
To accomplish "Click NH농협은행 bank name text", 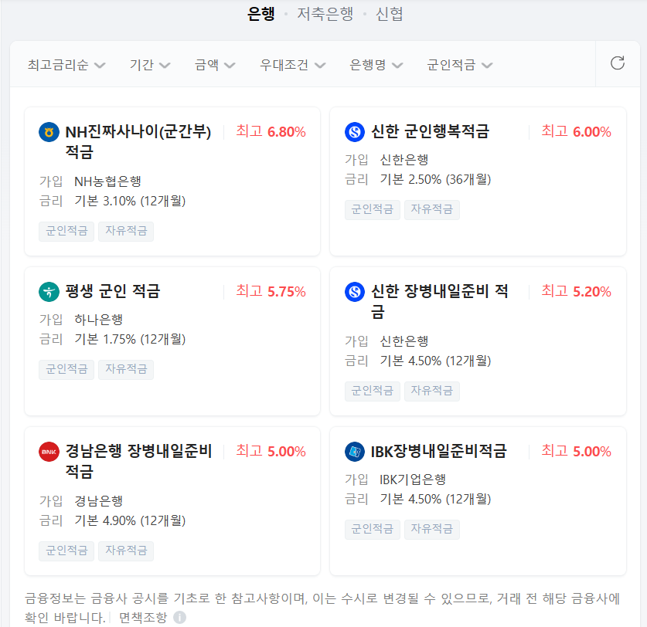I will click(x=107, y=181).
